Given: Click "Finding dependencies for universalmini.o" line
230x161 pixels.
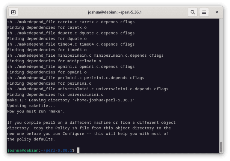Looking at the screenshot, I should (x=55, y=95).
